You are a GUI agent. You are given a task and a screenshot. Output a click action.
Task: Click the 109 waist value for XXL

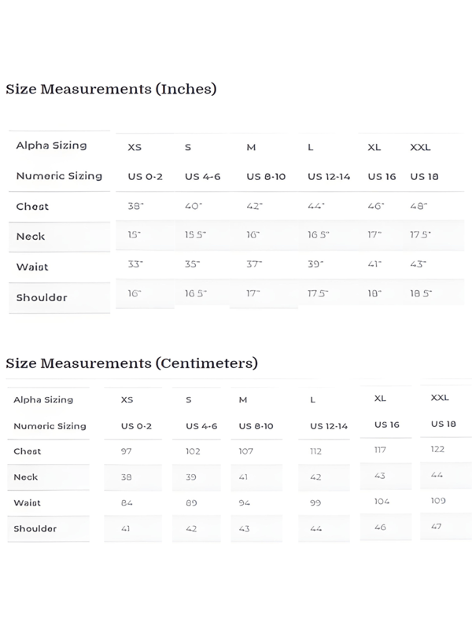438,501
